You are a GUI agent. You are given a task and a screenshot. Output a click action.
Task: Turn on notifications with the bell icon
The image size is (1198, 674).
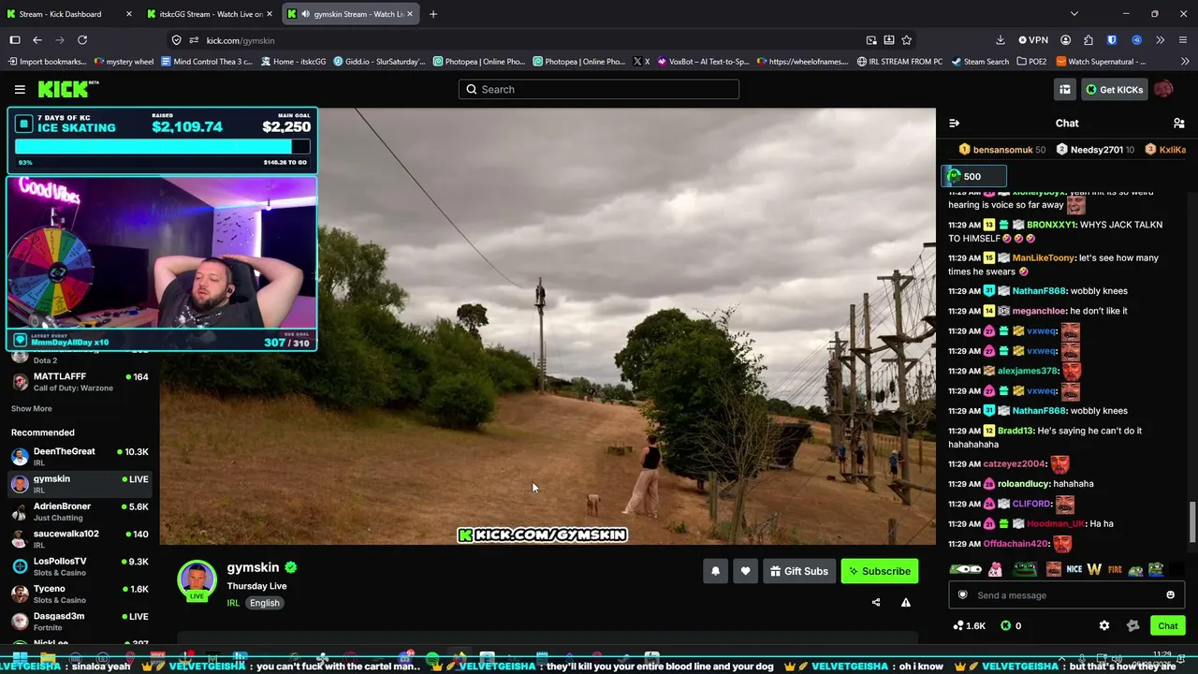point(715,571)
